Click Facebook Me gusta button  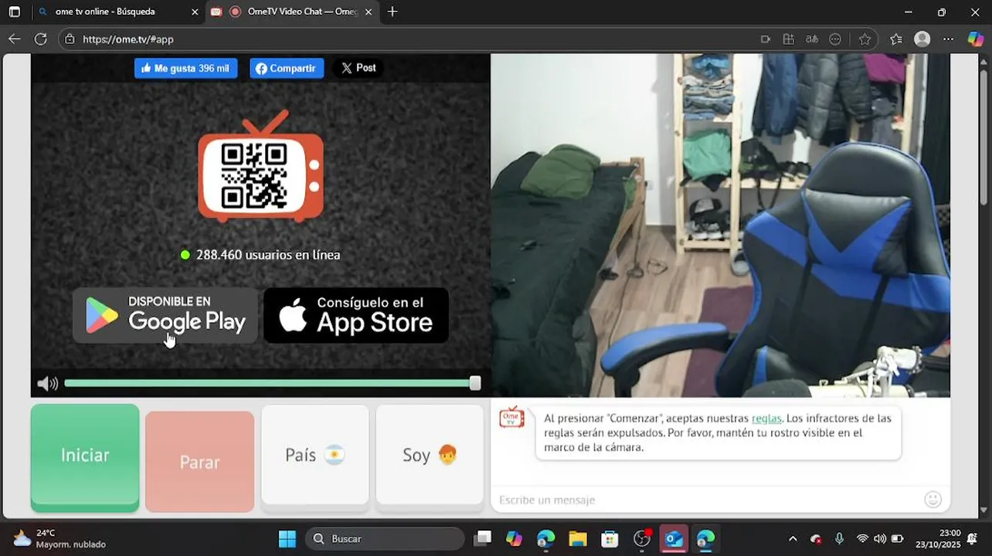point(186,68)
